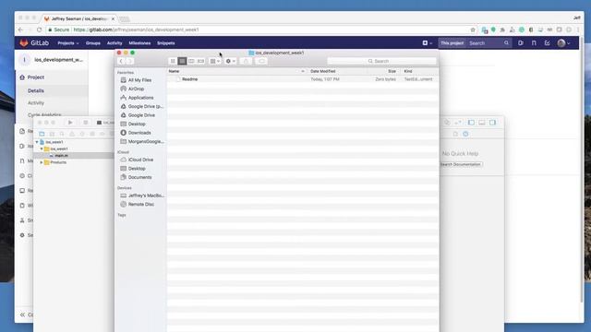Image resolution: width=591 pixels, height=332 pixels.
Task: Click Chrome's back arrow
Action: click(x=20, y=30)
